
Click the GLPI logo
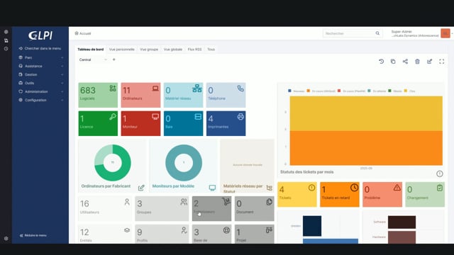click(x=40, y=35)
